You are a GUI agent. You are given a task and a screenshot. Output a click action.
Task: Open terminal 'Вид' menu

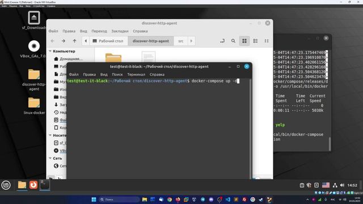tap(104, 74)
